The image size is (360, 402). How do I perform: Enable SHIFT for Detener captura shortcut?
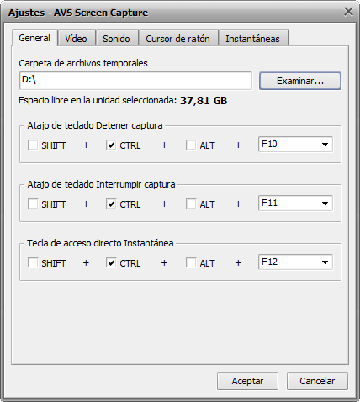(33, 145)
